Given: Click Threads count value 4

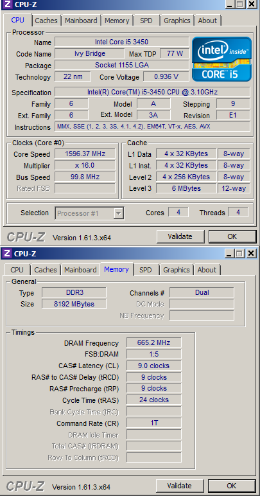Looking at the screenshot, I should pyautogui.click(x=238, y=212).
